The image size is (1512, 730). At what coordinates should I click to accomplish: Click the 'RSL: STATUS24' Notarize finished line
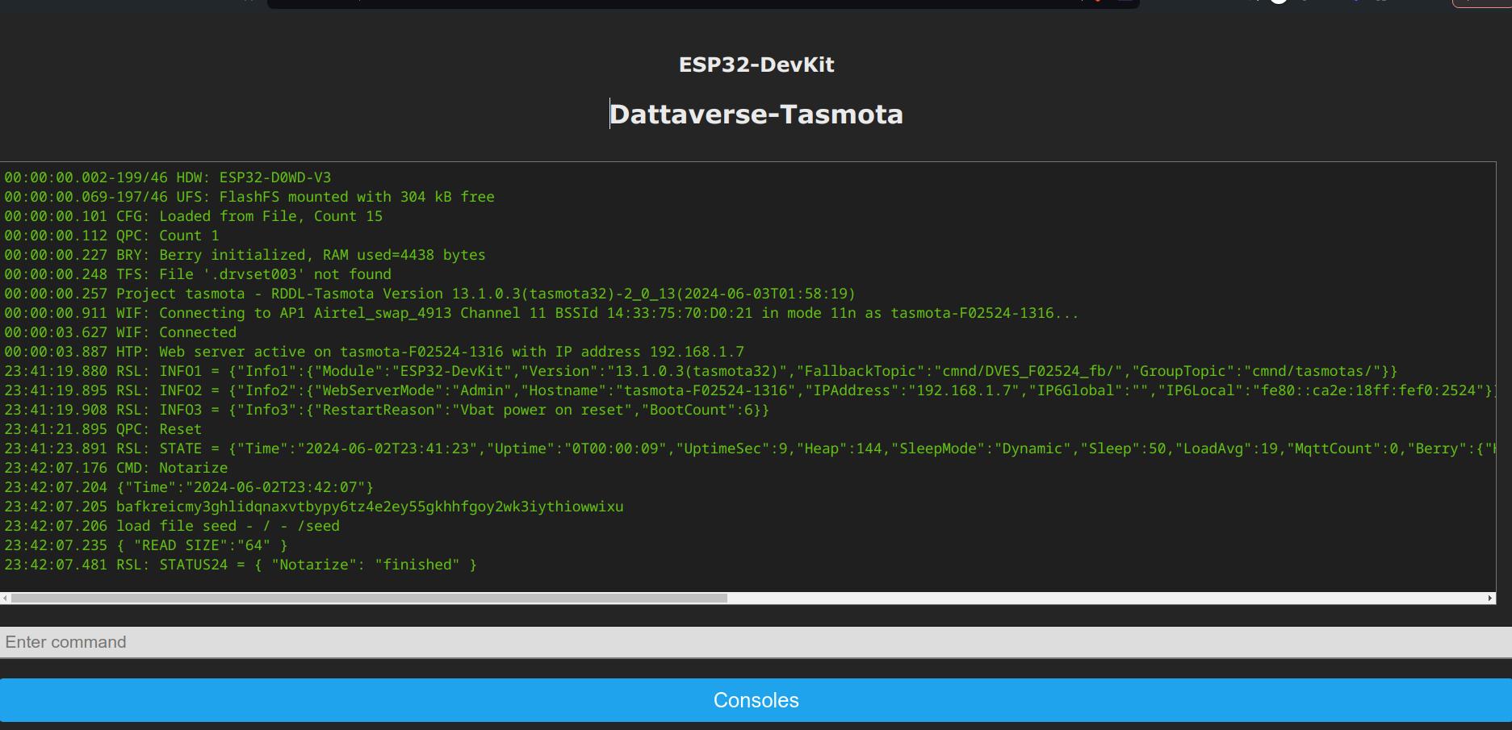coord(241,565)
